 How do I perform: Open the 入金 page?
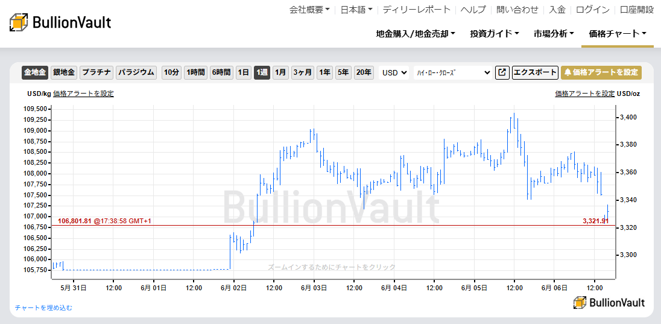click(x=557, y=9)
